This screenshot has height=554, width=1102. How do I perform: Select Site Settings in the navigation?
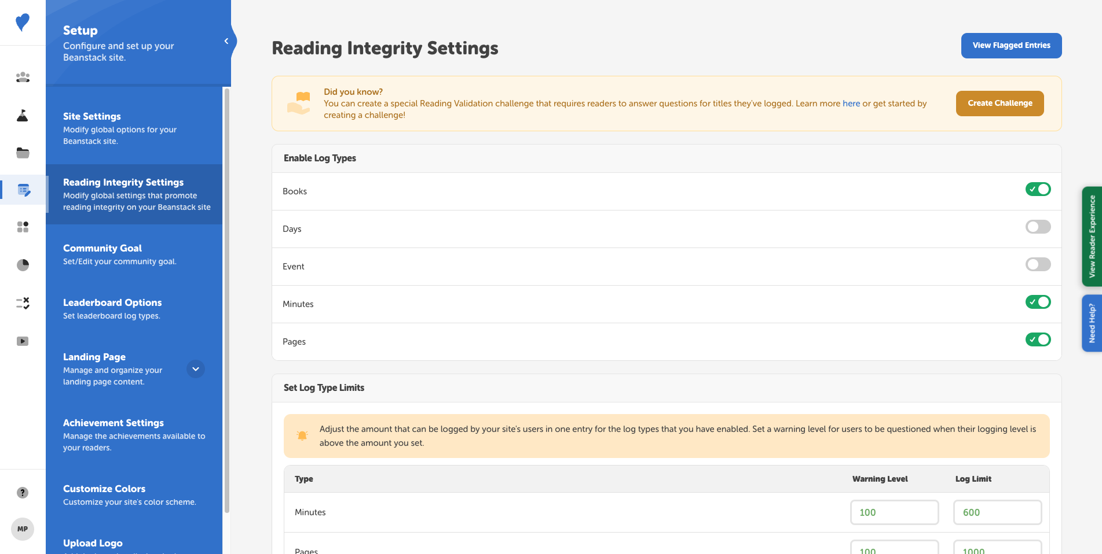pyautogui.click(x=92, y=116)
